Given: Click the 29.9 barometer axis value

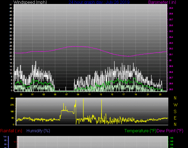Looking at the screenshot, I should tap(171, 8).
